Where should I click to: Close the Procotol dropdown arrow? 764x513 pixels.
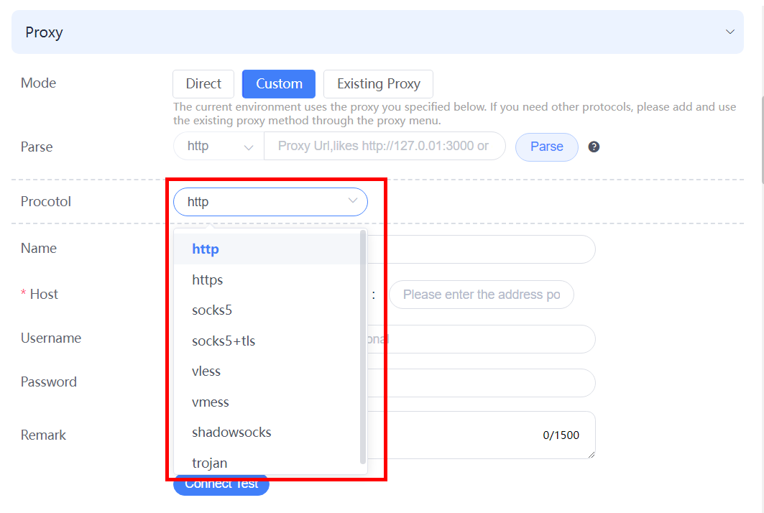353,200
